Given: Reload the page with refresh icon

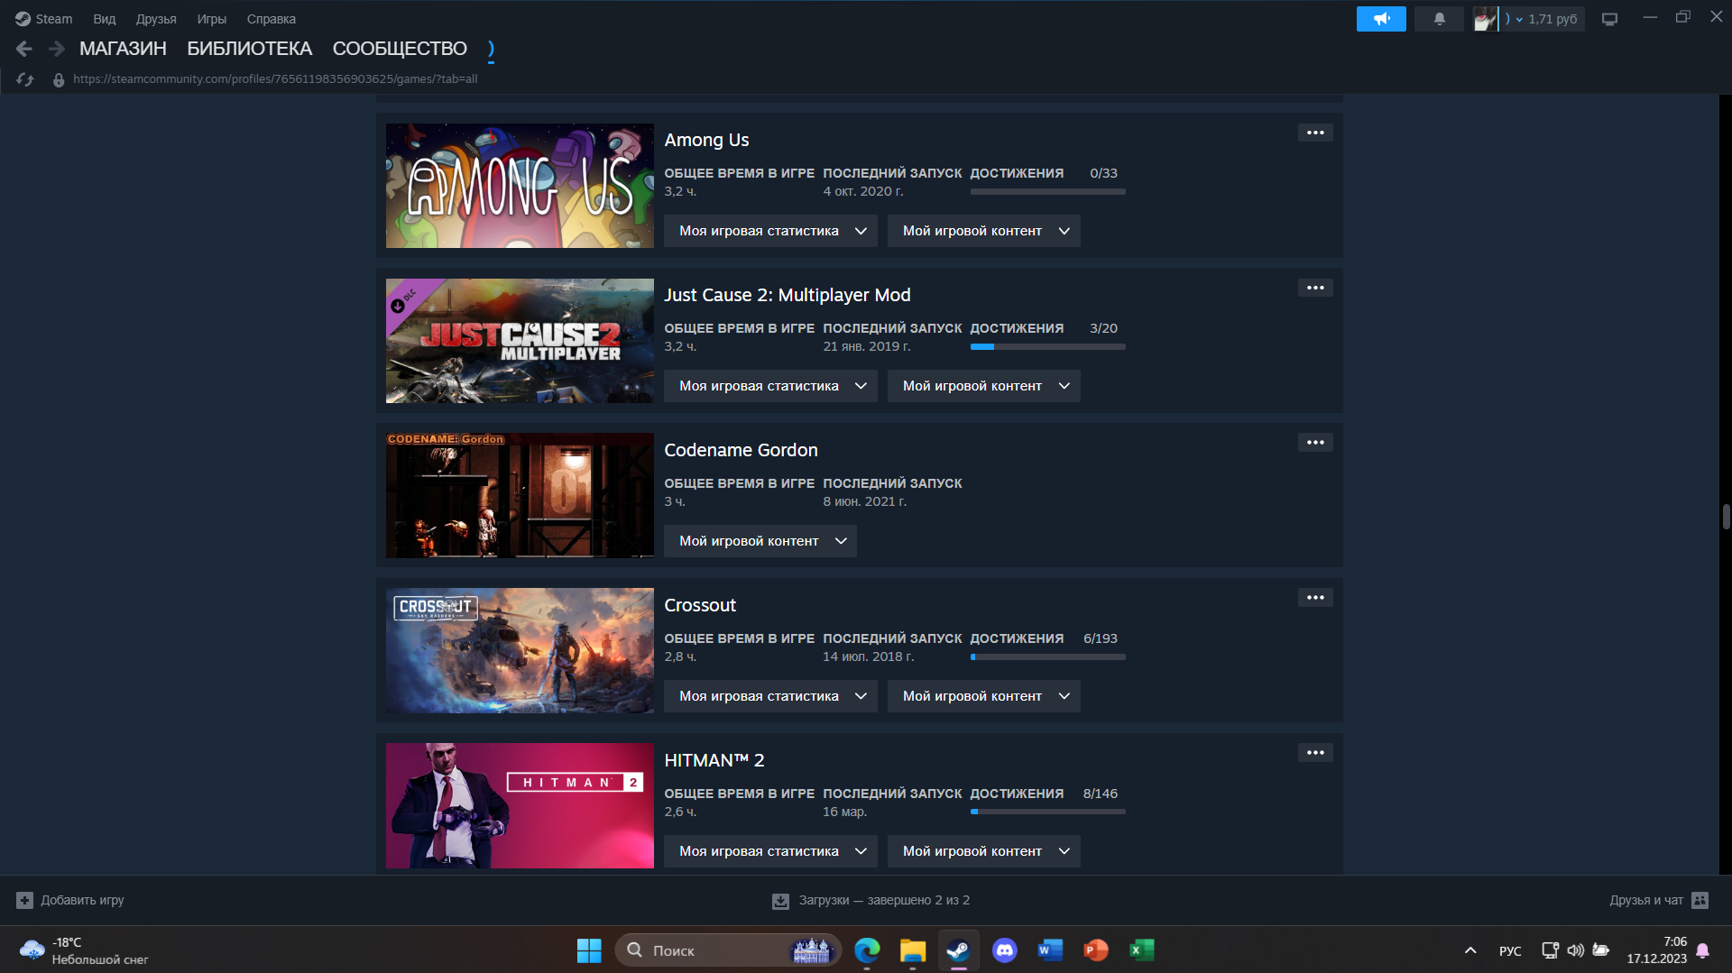Looking at the screenshot, I should [25, 79].
